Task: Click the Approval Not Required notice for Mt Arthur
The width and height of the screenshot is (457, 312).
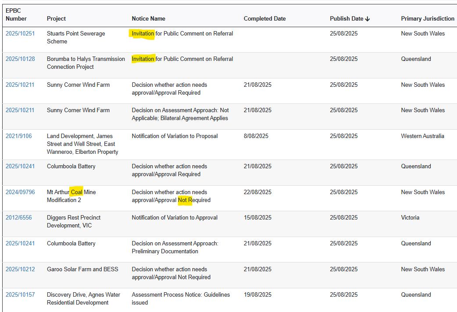Action: (171, 196)
